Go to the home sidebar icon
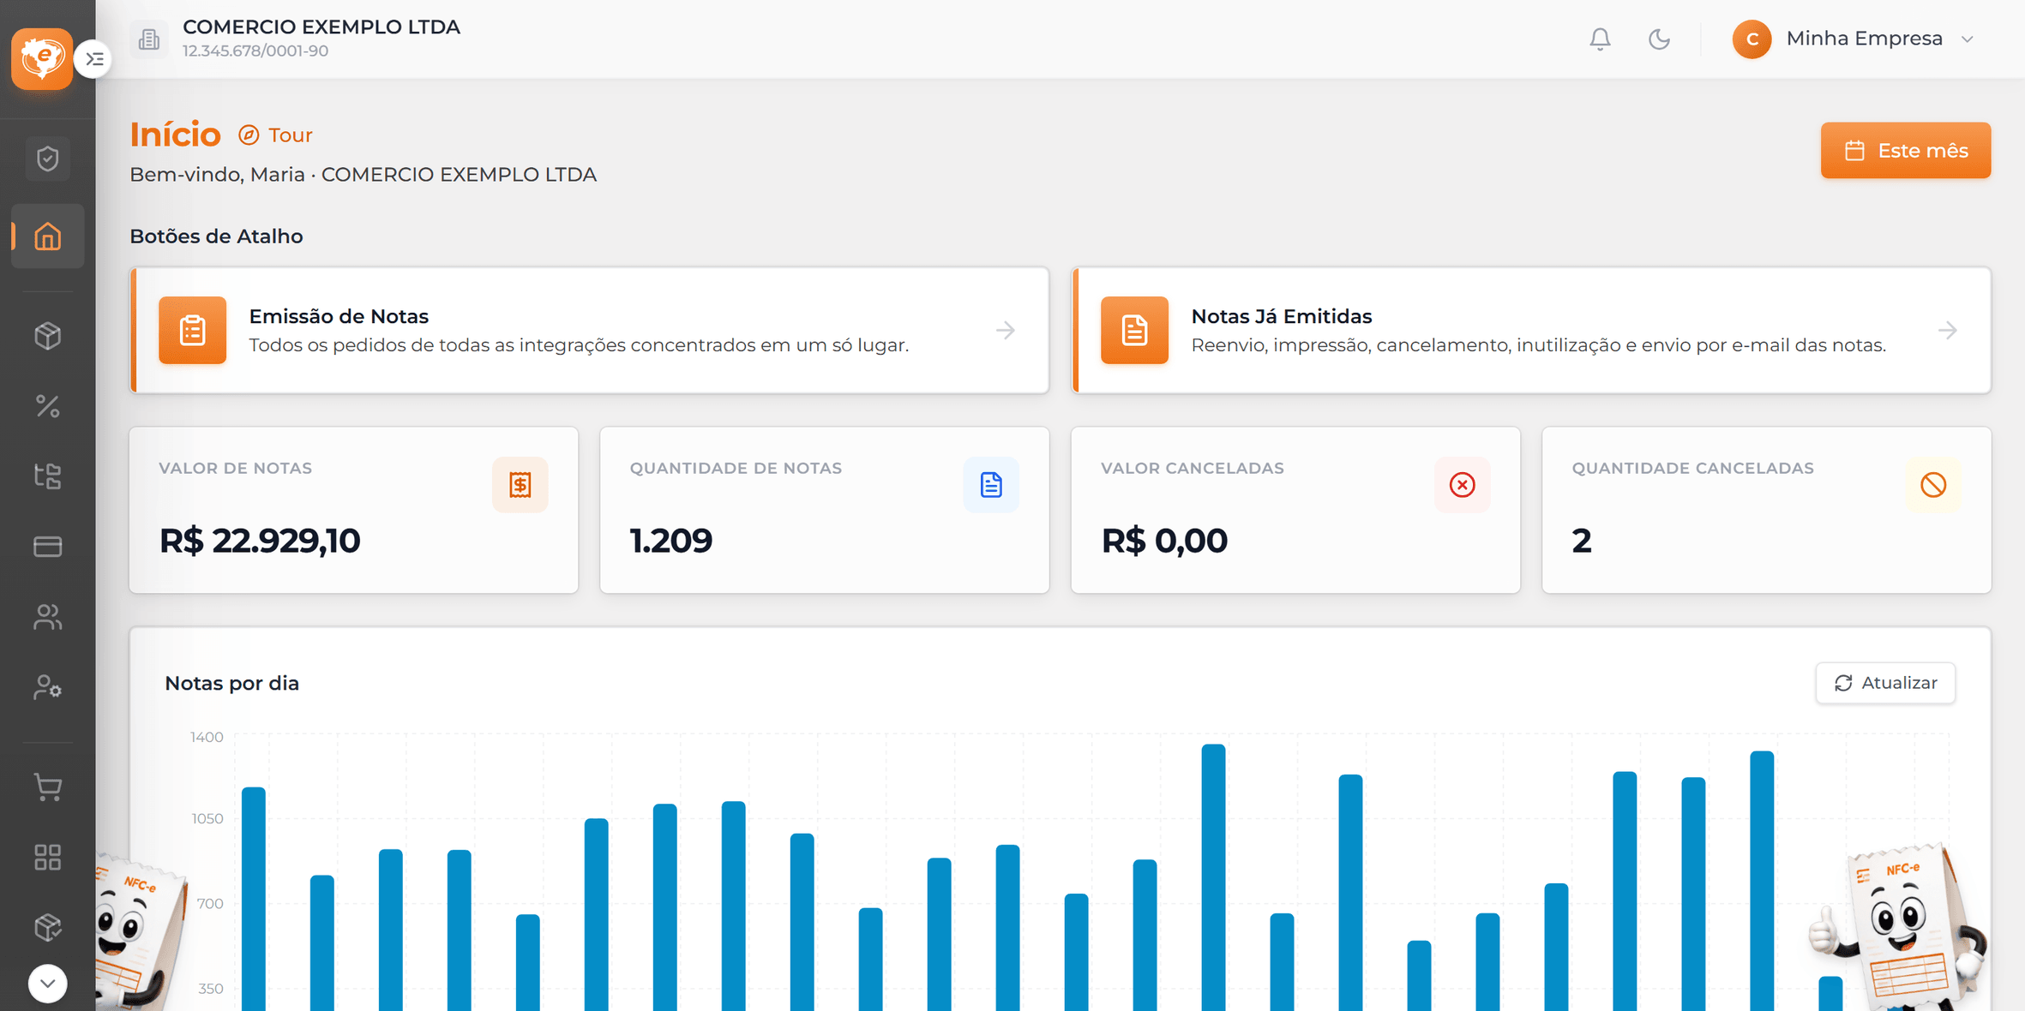2025x1011 pixels. pos(48,236)
